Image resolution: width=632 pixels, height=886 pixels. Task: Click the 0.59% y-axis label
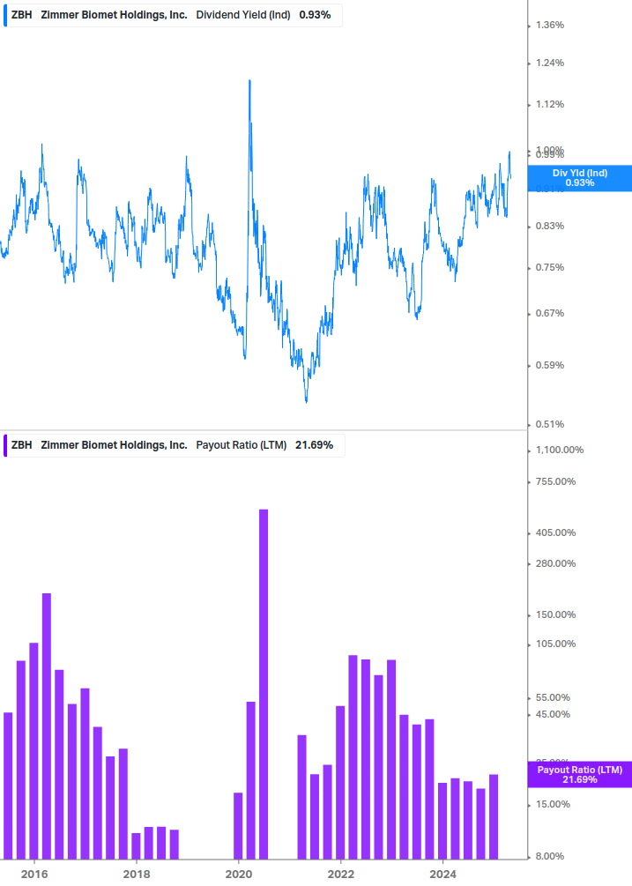coord(549,365)
